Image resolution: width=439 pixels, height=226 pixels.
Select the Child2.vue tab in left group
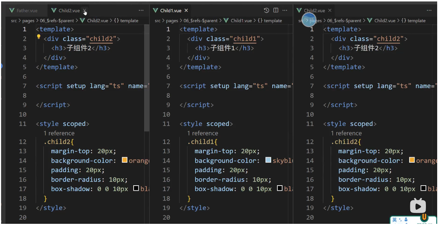tap(69, 11)
